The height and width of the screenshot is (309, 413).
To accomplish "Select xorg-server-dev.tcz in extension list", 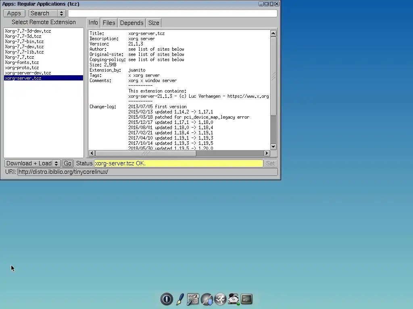I will tap(44, 73).
